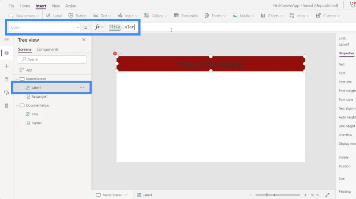
Task: Open the Advanced tools icon
Action: [7, 106]
